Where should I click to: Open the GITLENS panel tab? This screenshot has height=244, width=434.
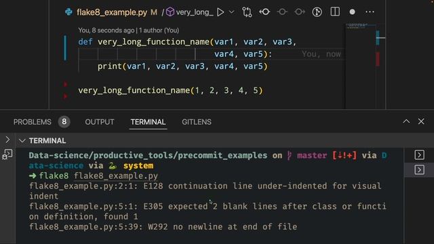tap(197, 122)
